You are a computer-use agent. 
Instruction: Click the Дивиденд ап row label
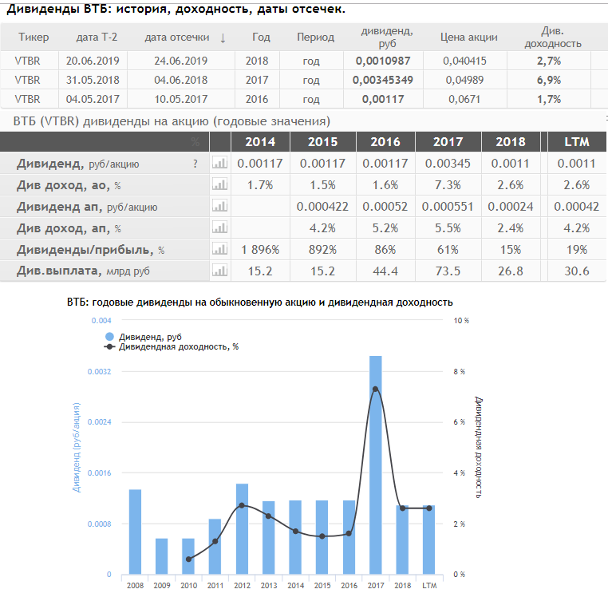pos(87,207)
